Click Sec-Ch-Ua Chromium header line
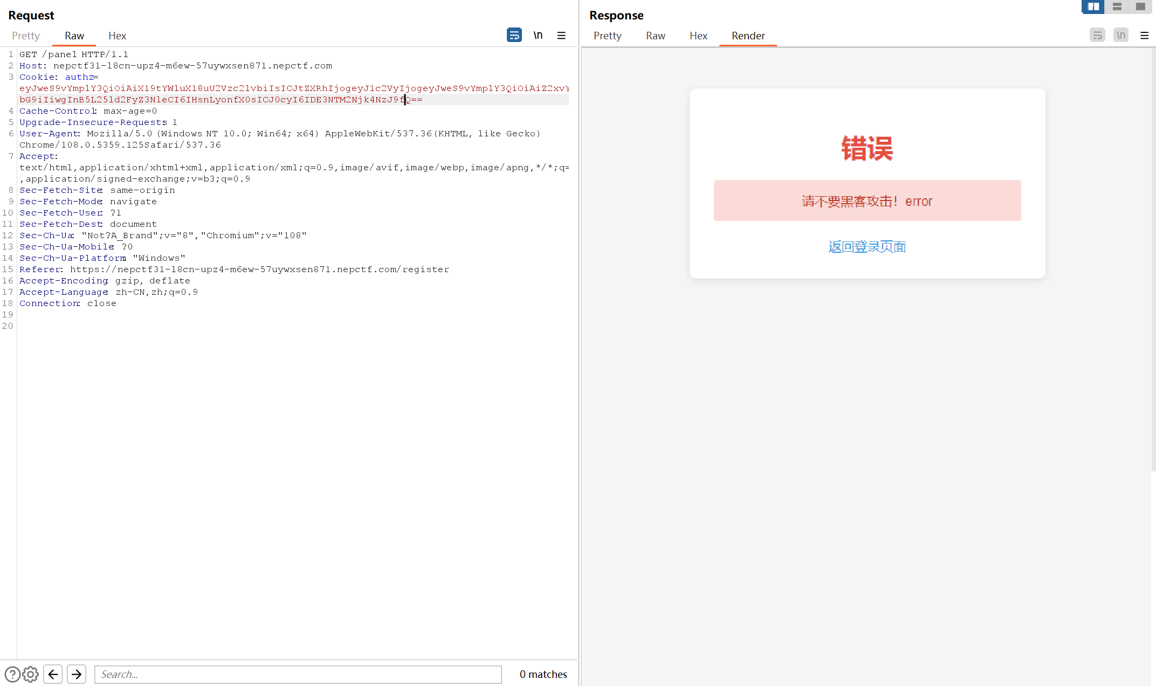 coord(163,235)
